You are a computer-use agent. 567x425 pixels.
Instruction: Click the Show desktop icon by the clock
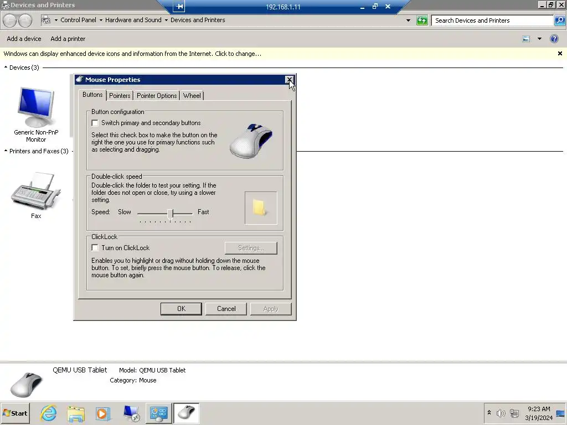[560, 413]
